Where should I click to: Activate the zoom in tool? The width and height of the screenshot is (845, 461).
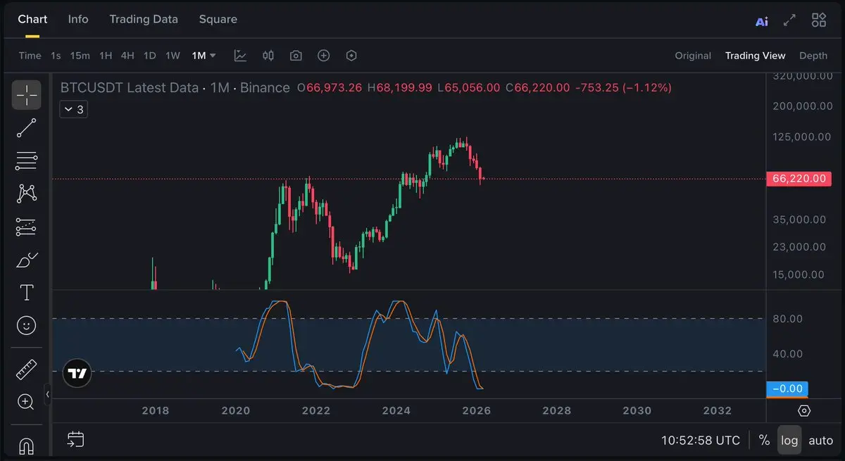[26, 402]
